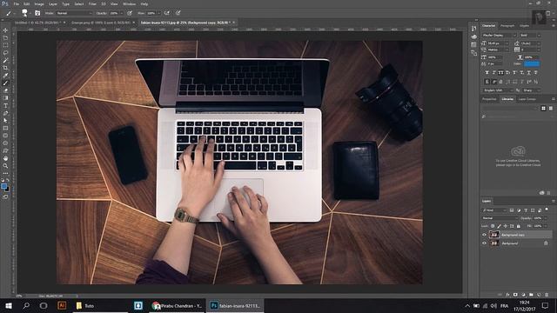Link layers using the chain icon
Image resolution: width=557 pixels, height=313 pixels.
pyautogui.click(x=500, y=295)
